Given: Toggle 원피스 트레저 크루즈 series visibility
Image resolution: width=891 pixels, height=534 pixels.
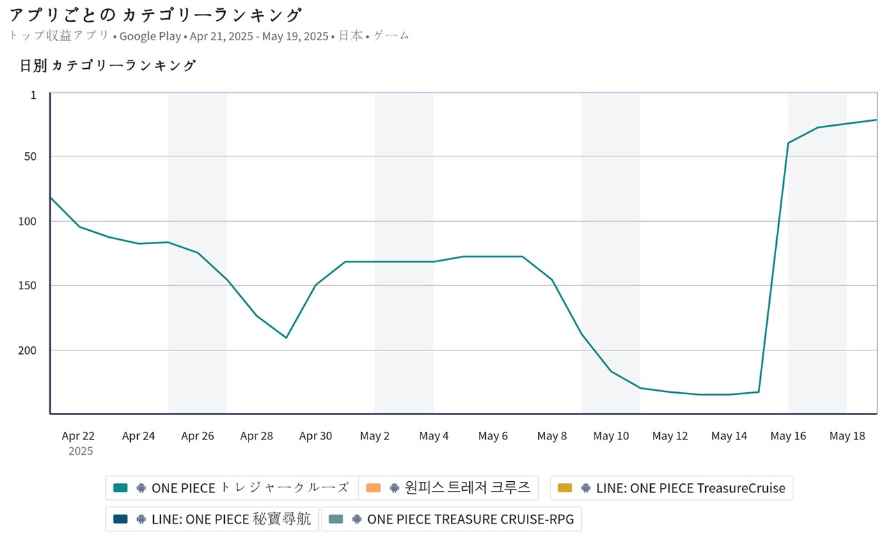Looking at the screenshot, I should click(467, 488).
